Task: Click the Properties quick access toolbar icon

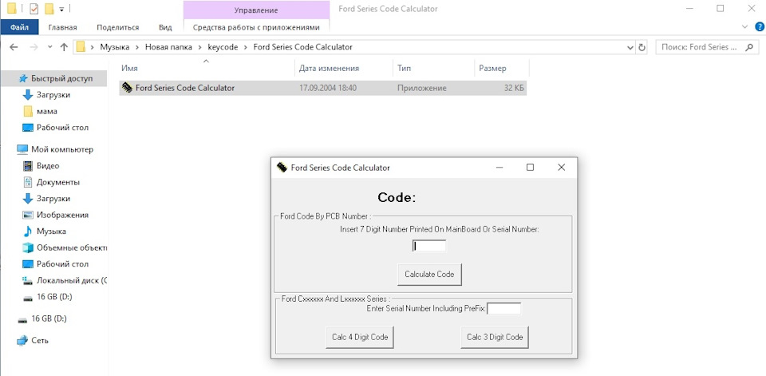Action: [x=34, y=9]
